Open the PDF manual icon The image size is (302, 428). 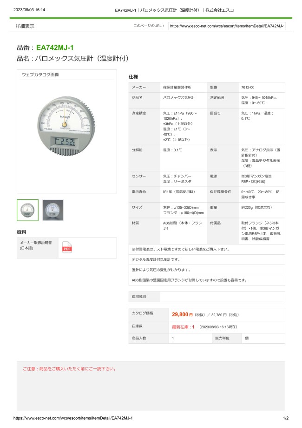67,248
